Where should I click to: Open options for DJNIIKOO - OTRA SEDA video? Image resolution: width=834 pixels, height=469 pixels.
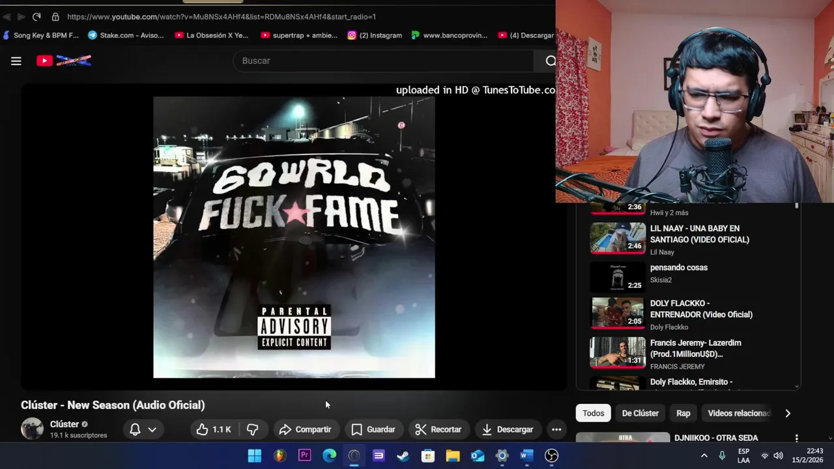click(x=796, y=438)
